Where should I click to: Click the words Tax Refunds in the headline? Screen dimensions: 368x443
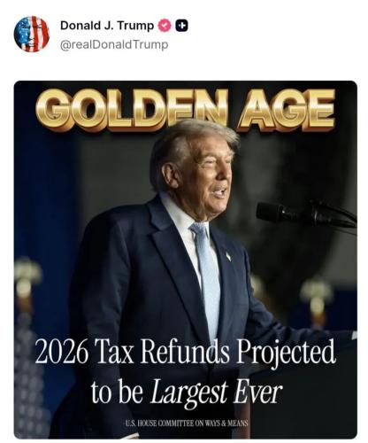pyautogui.click(x=161, y=352)
